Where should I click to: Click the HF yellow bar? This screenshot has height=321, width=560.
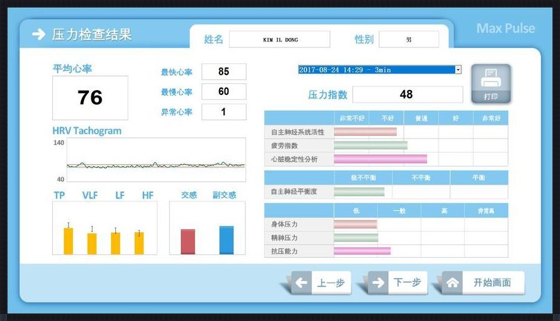click(x=139, y=243)
